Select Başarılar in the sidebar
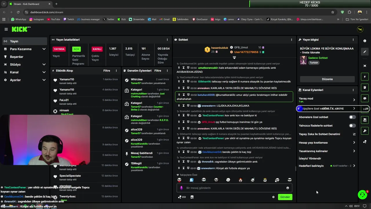The image size is (371, 209). coord(25,57)
